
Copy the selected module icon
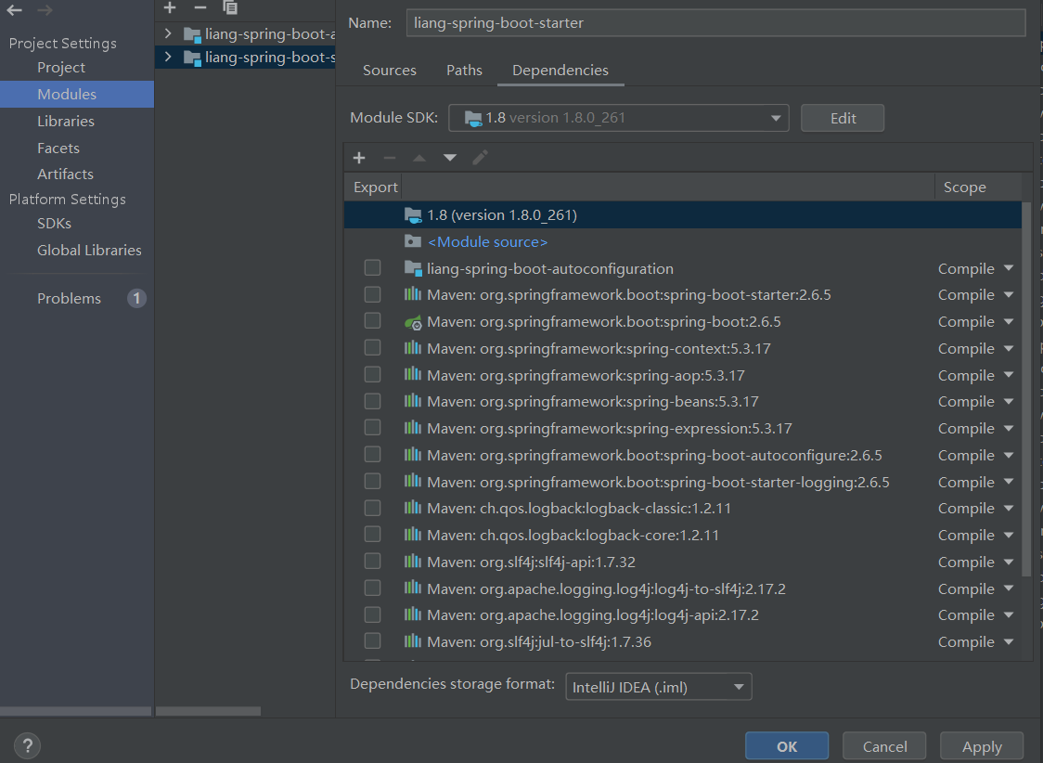(230, 7)
